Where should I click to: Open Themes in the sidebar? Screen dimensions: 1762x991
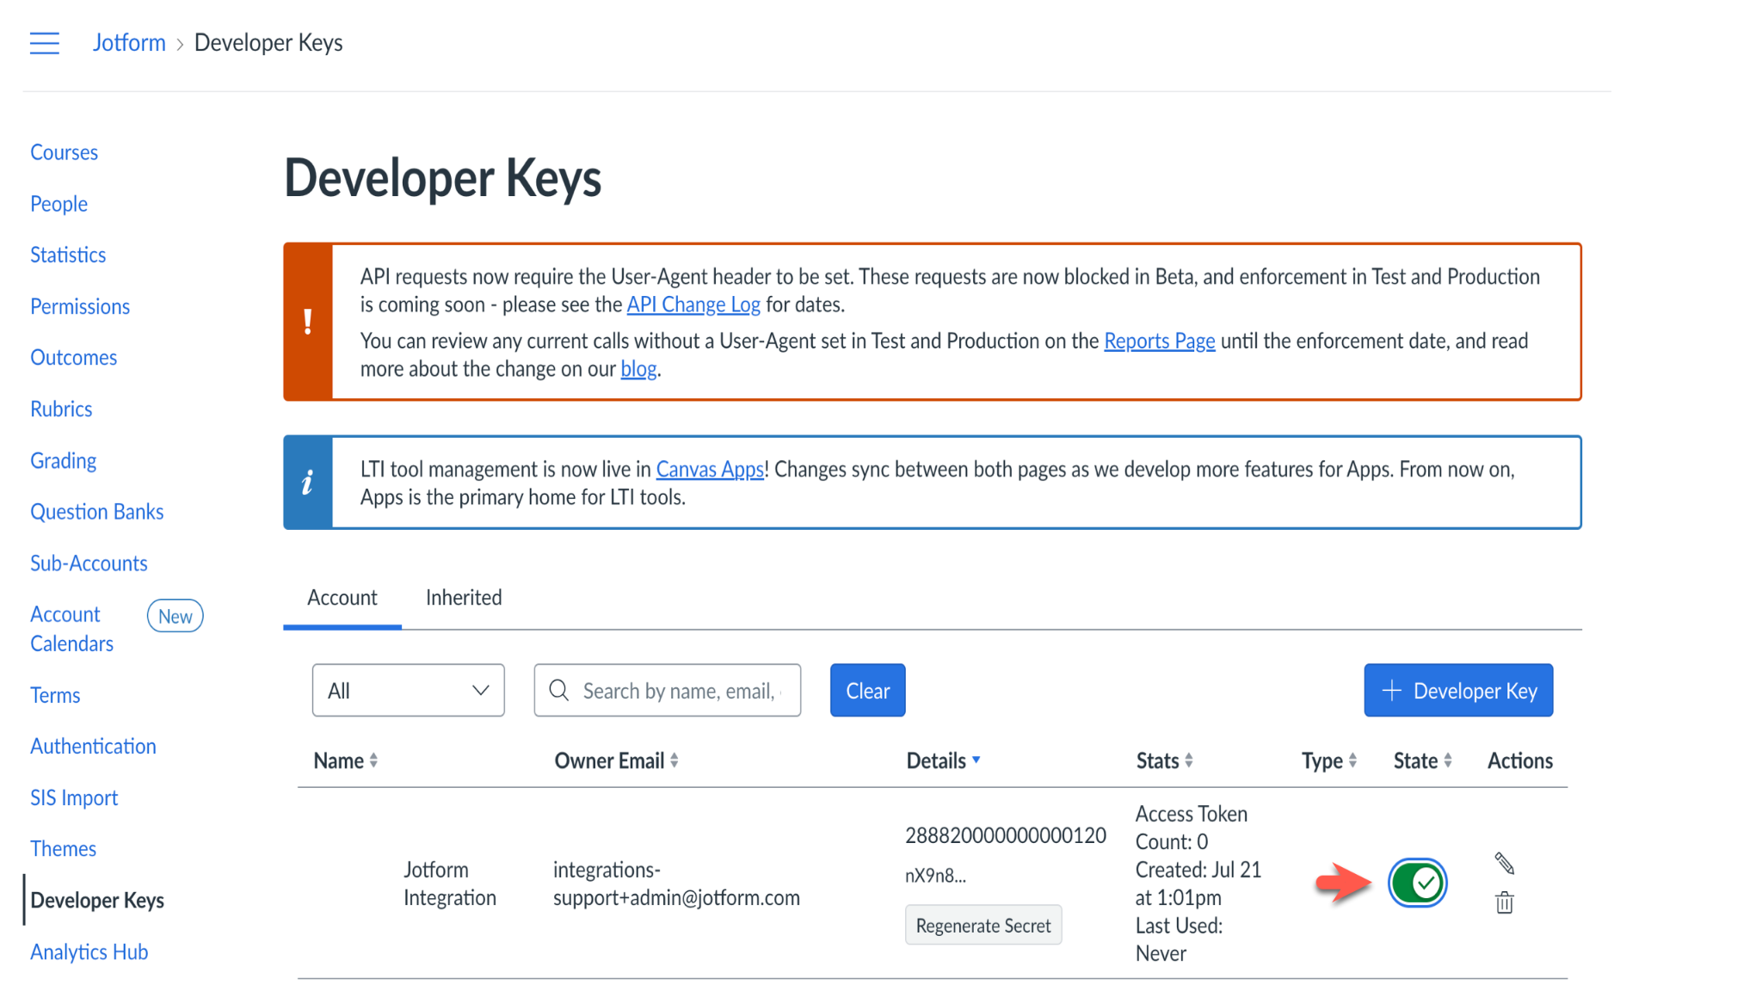64,848
